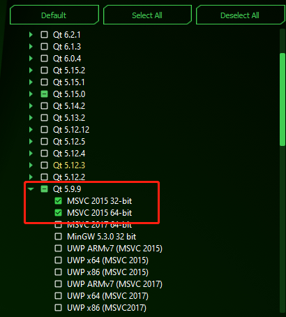The height and width of the screenshot is (317, 286).
Task: Check the Qt 6.2.1 checkbox
Action: click(44, 35)
